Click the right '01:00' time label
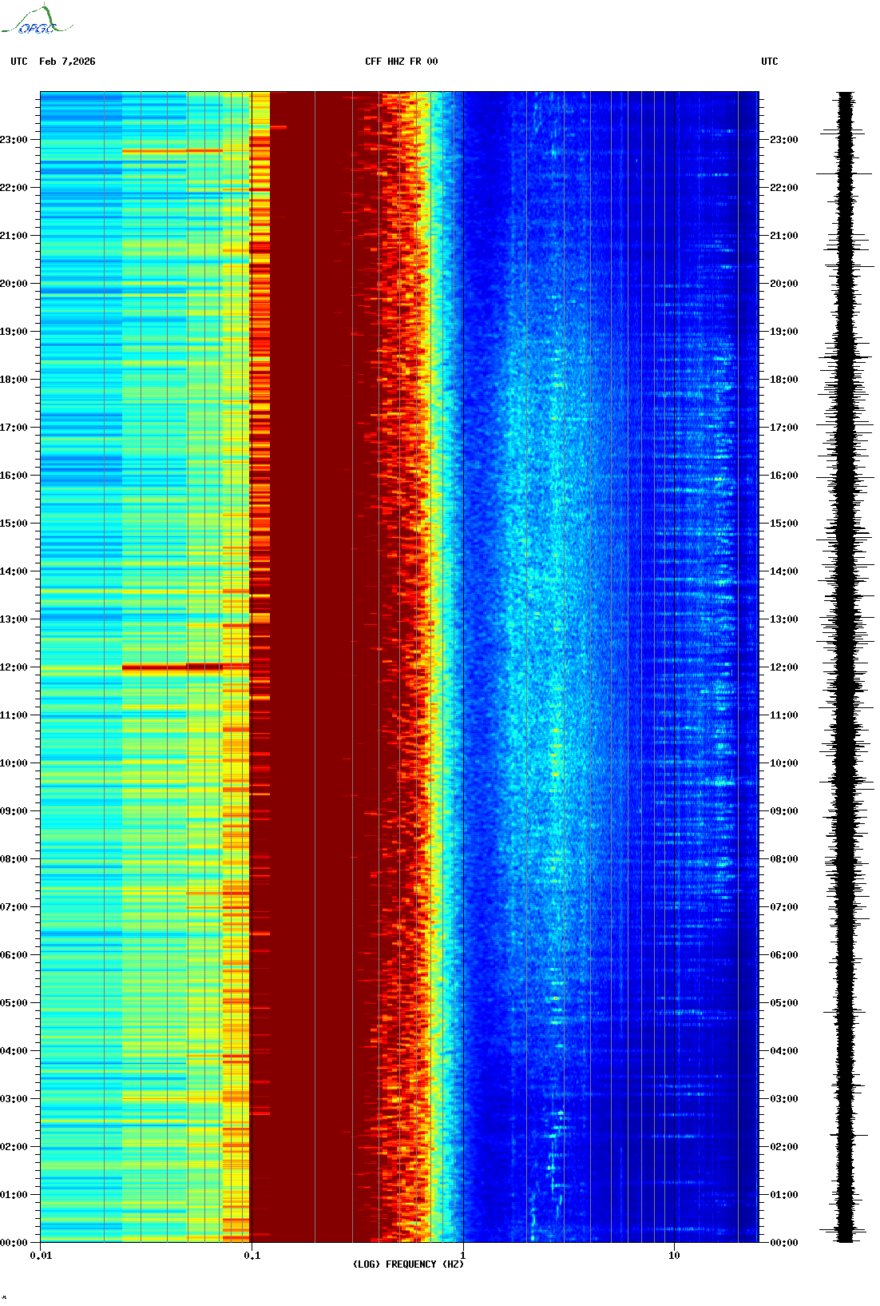880x1306 pixels. point(784,1195)
